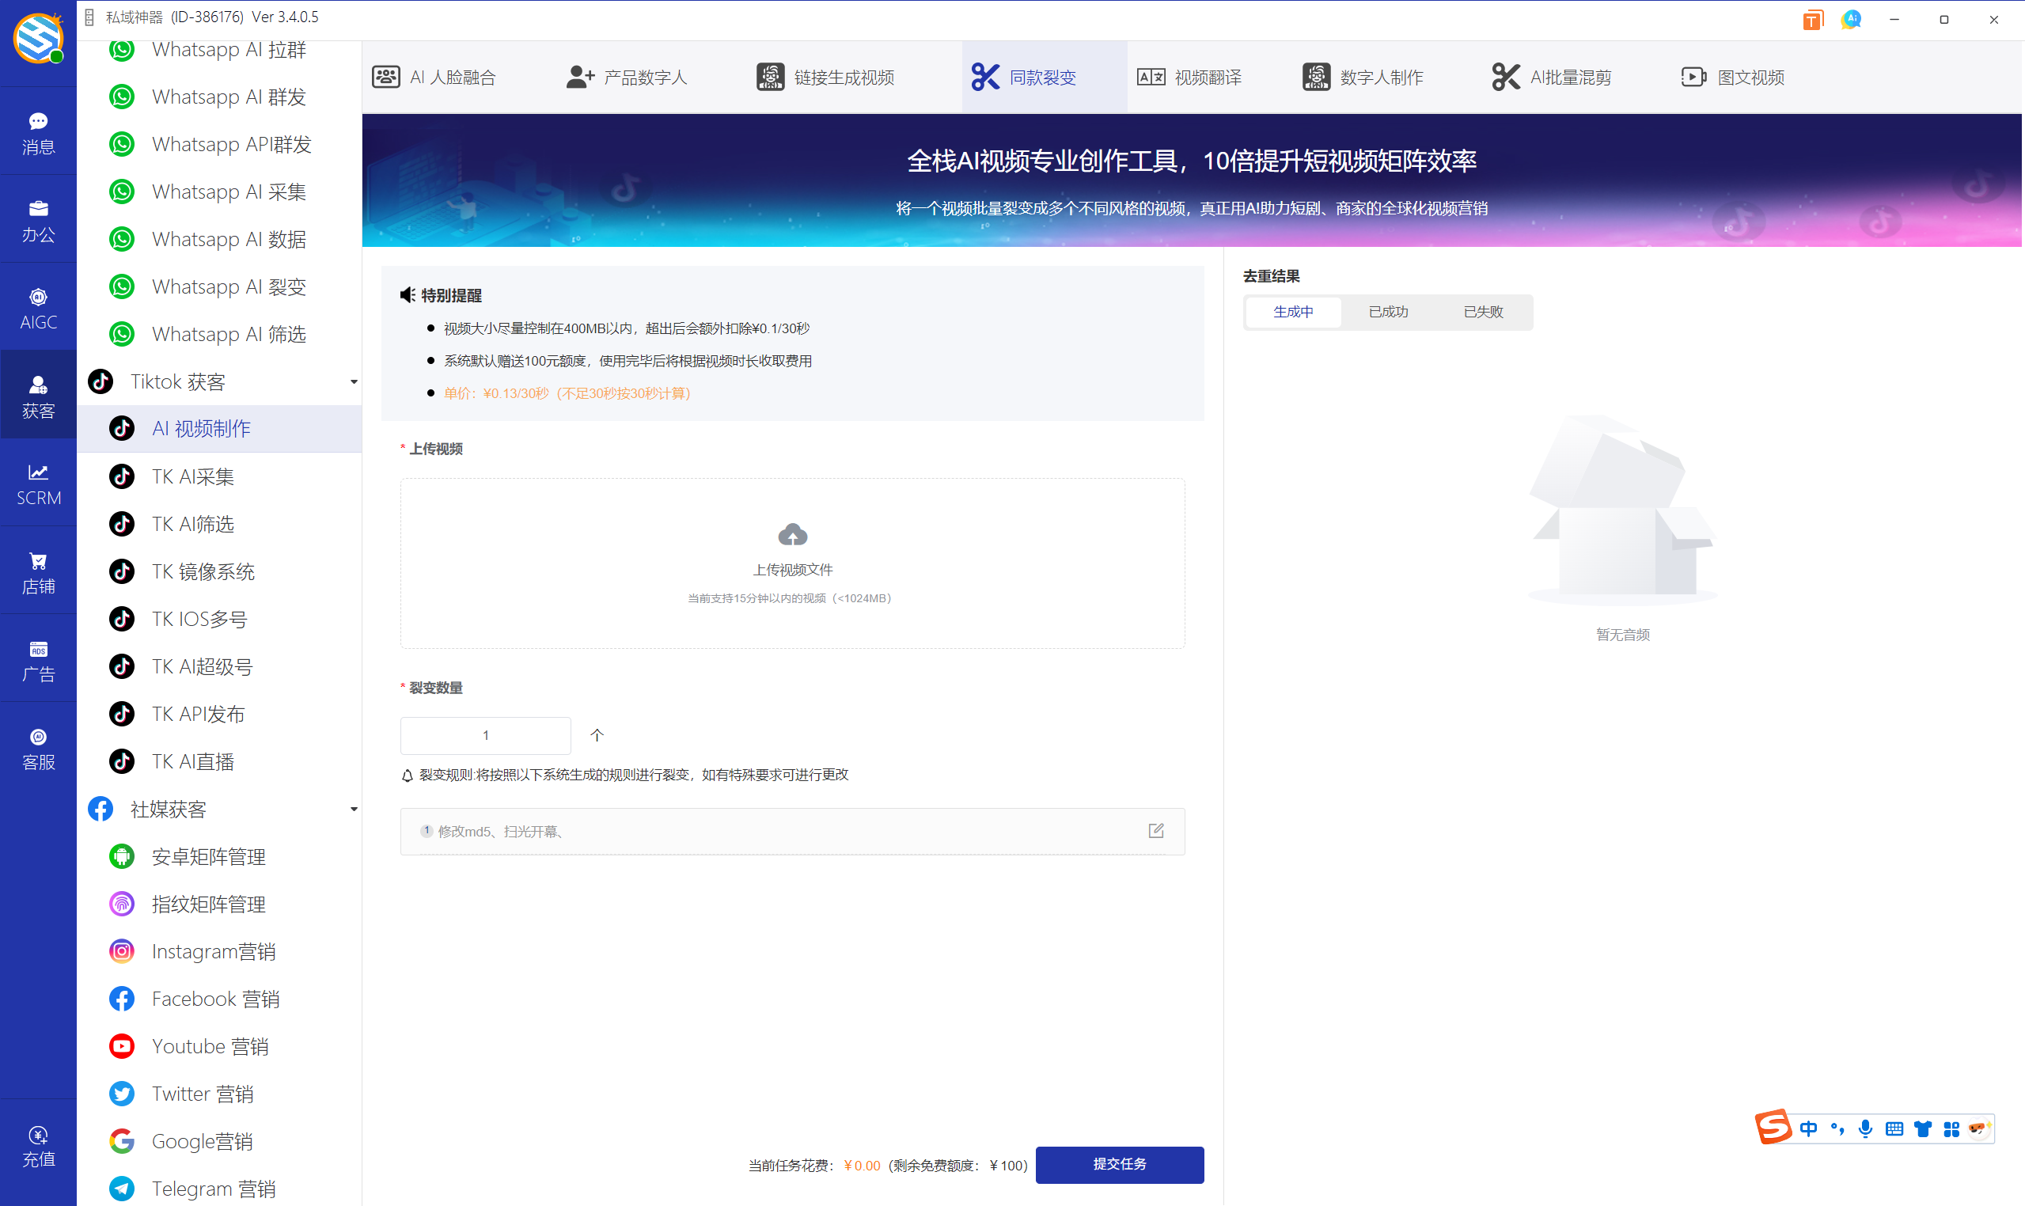
Task: Click the orange T icon in title bar
Action: click(x=1812, y=21)
